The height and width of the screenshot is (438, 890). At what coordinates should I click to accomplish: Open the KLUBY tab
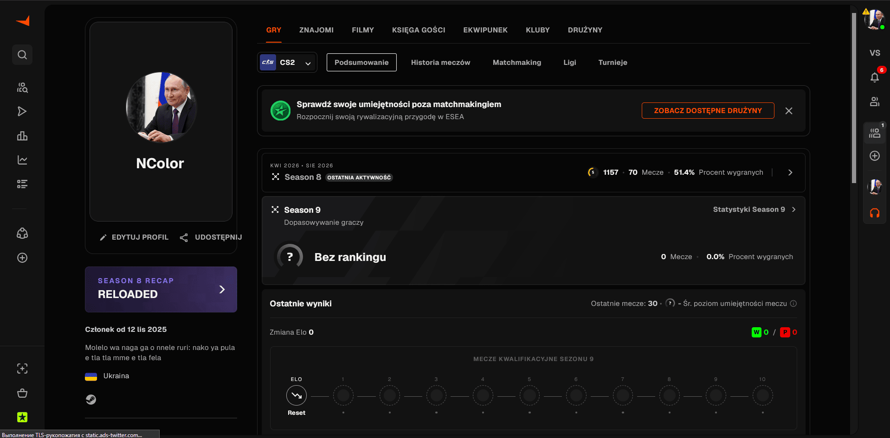click(x=538, y=30)
